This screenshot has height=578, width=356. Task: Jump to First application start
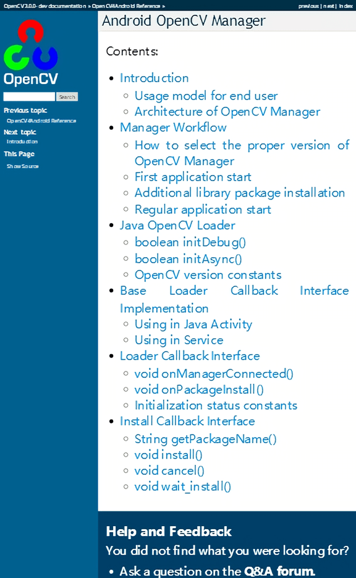[193, 177]
